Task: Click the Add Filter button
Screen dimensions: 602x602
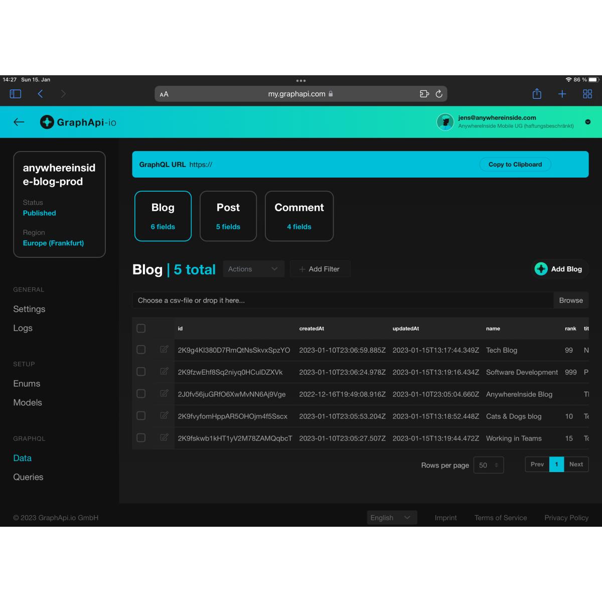Action: click(320, 269)
